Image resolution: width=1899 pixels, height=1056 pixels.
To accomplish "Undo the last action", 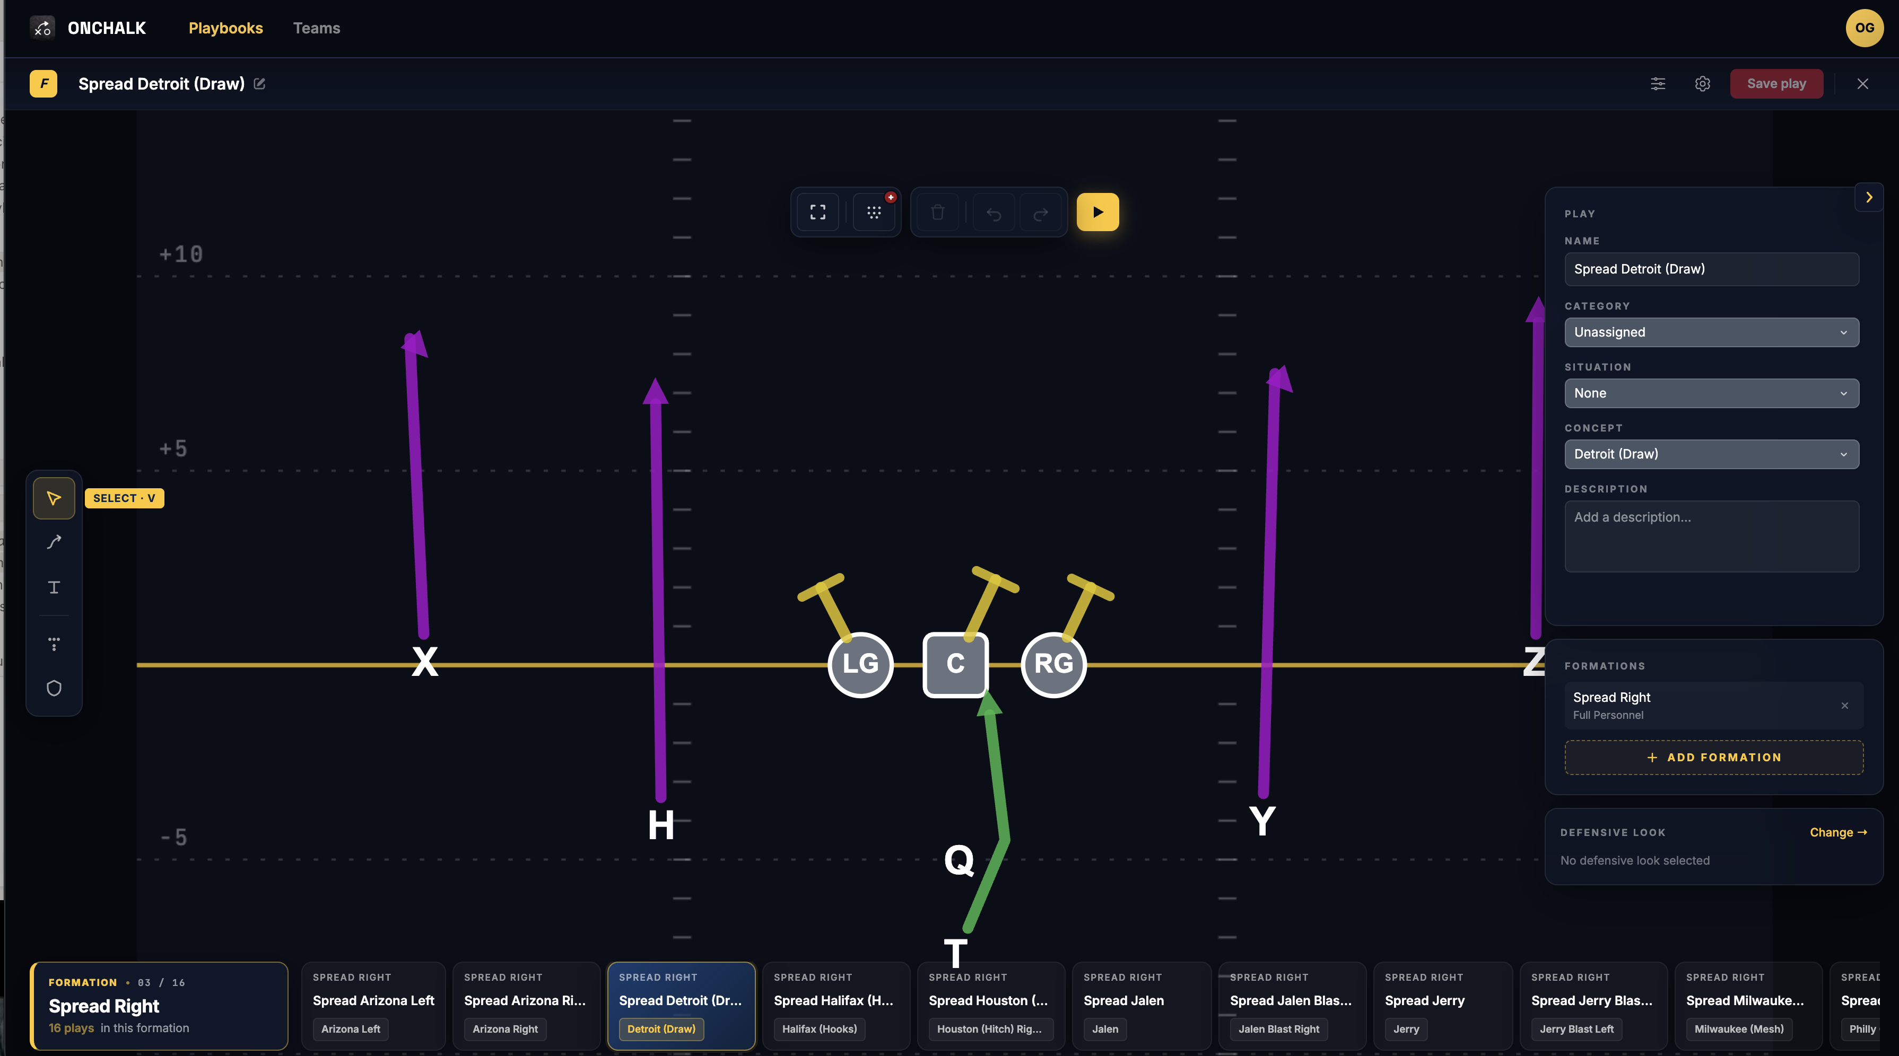I will pyautogui.click(x=994, y=213).
